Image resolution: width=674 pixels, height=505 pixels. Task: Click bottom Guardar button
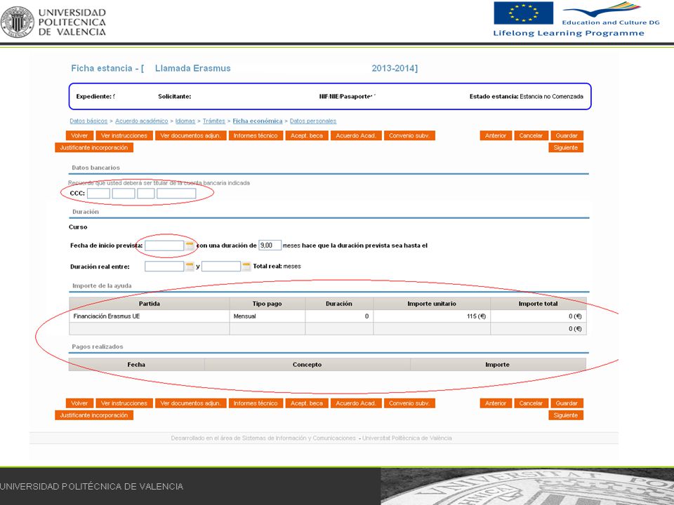567,403
